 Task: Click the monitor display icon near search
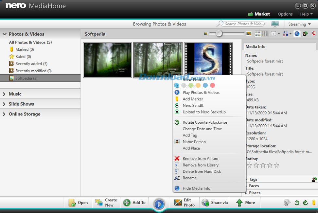[275, 24]
